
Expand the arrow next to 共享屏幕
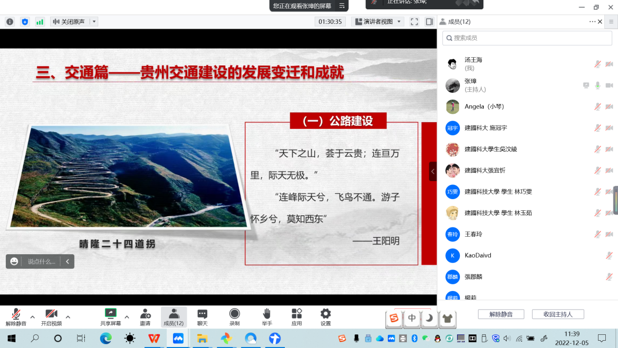pyautogui.click(x=127, y=317)
